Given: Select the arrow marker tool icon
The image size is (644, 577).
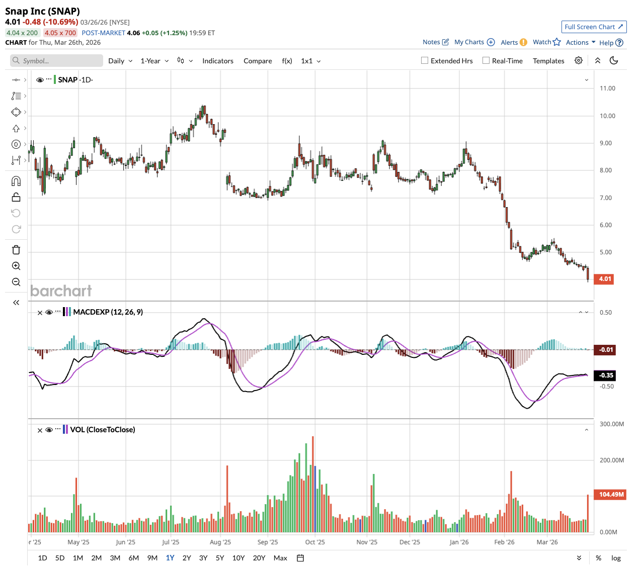Looking at the screenshot, I should 16,128.
